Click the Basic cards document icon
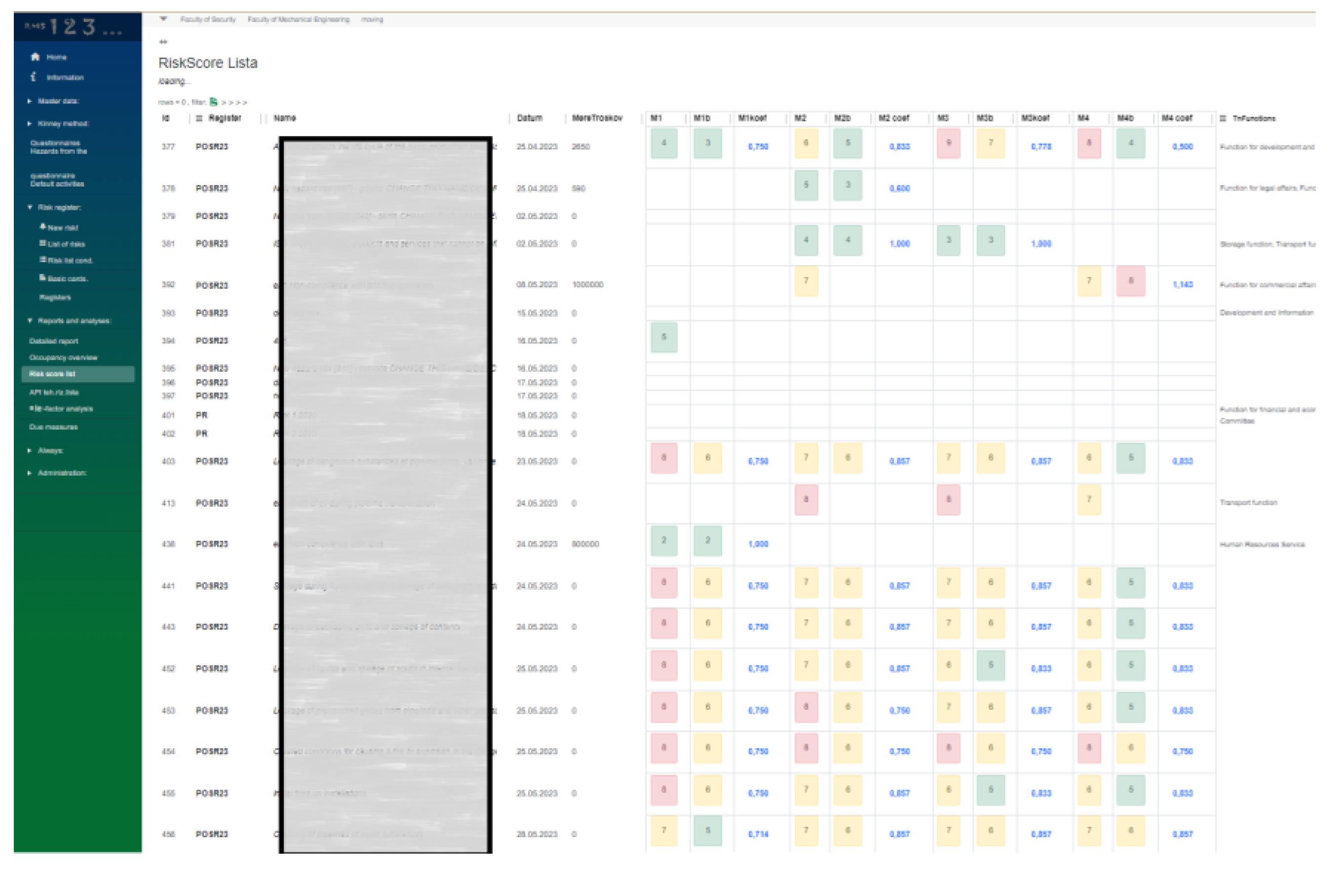 42,278
